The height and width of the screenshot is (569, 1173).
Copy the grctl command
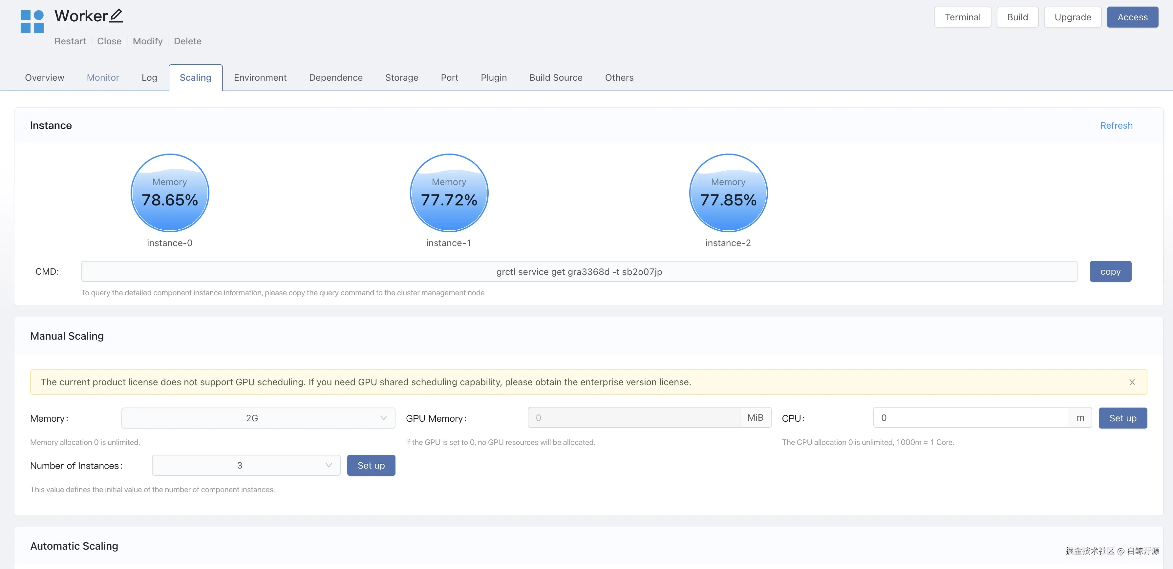coord(1110,271)
